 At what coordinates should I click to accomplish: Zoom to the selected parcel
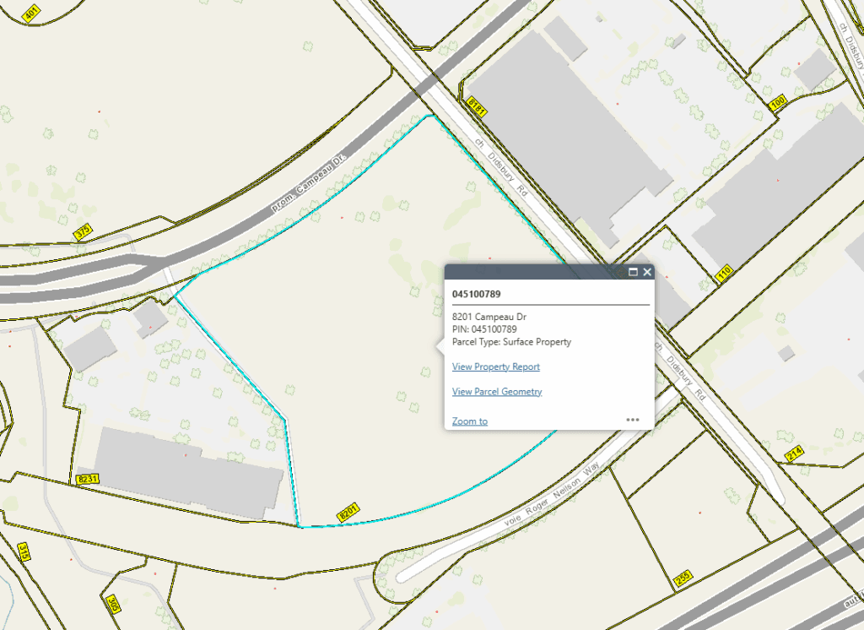pos(469,421)
